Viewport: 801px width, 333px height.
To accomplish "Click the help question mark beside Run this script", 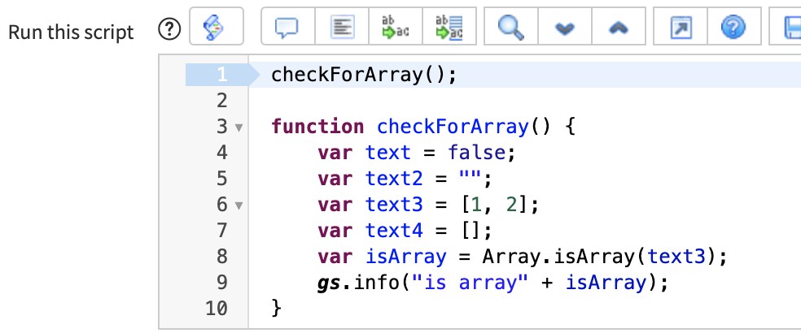I will (169, 31).
